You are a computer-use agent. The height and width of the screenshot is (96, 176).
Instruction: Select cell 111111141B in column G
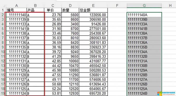144,29
